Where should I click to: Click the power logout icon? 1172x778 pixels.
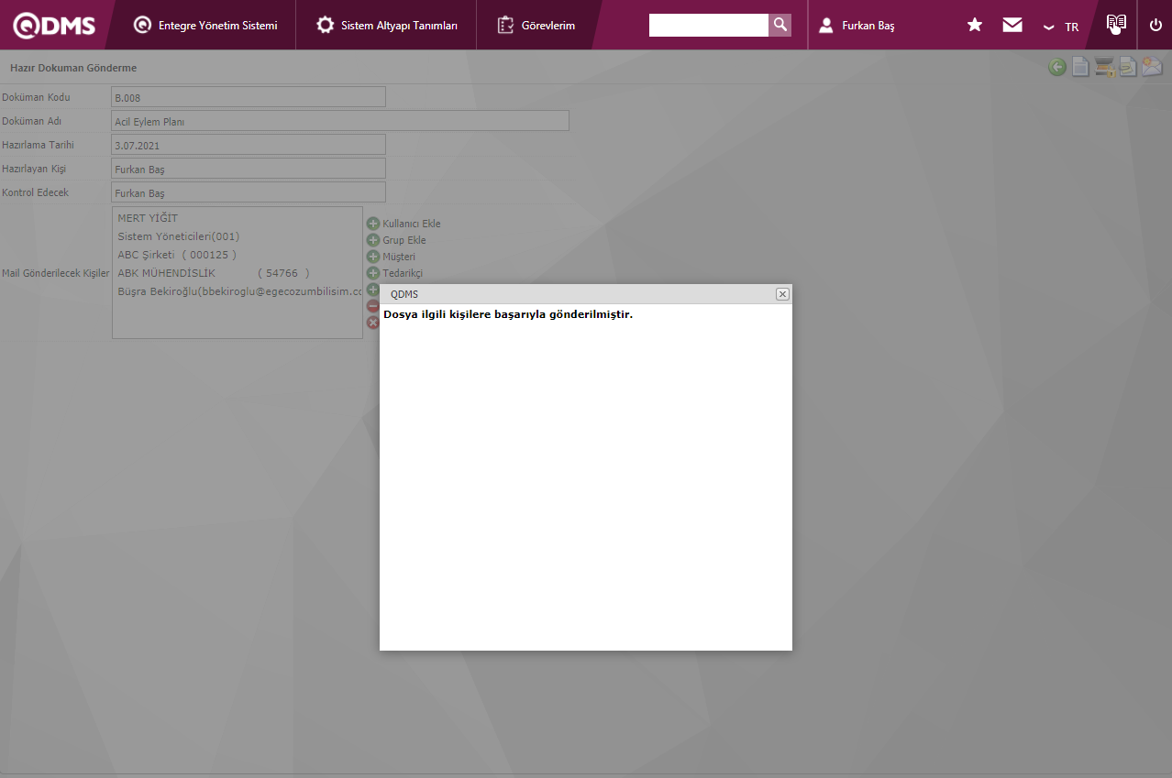pyautogui.click(x=1155, y=25)
